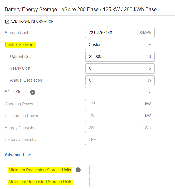Click the Upfront Cost field showing 23,000
Screen dimensions: 175x189
coord(117,57)
